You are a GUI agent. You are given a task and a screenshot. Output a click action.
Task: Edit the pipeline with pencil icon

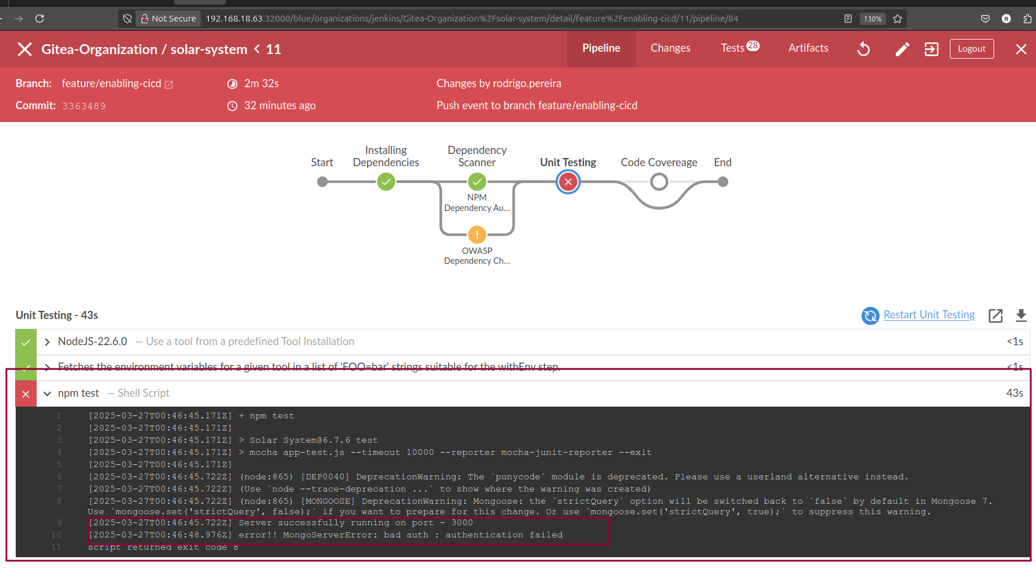click(x=902, y=49)
